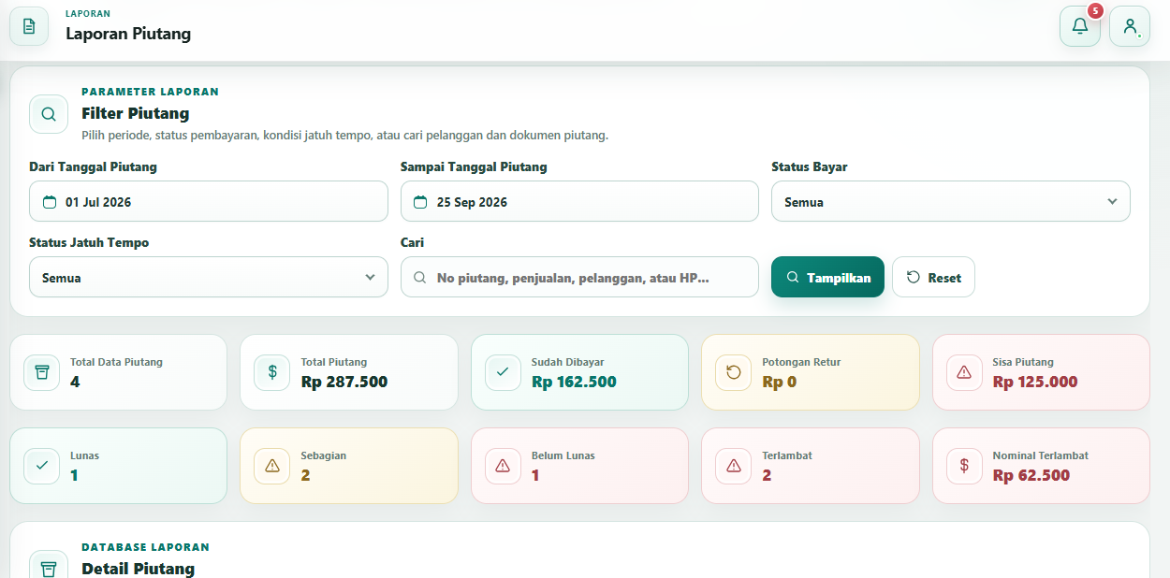Click calendar icon in Sampai Tanggal Piutang
The height and width of the screenshot is (578, 1170).
coord(420,202)
